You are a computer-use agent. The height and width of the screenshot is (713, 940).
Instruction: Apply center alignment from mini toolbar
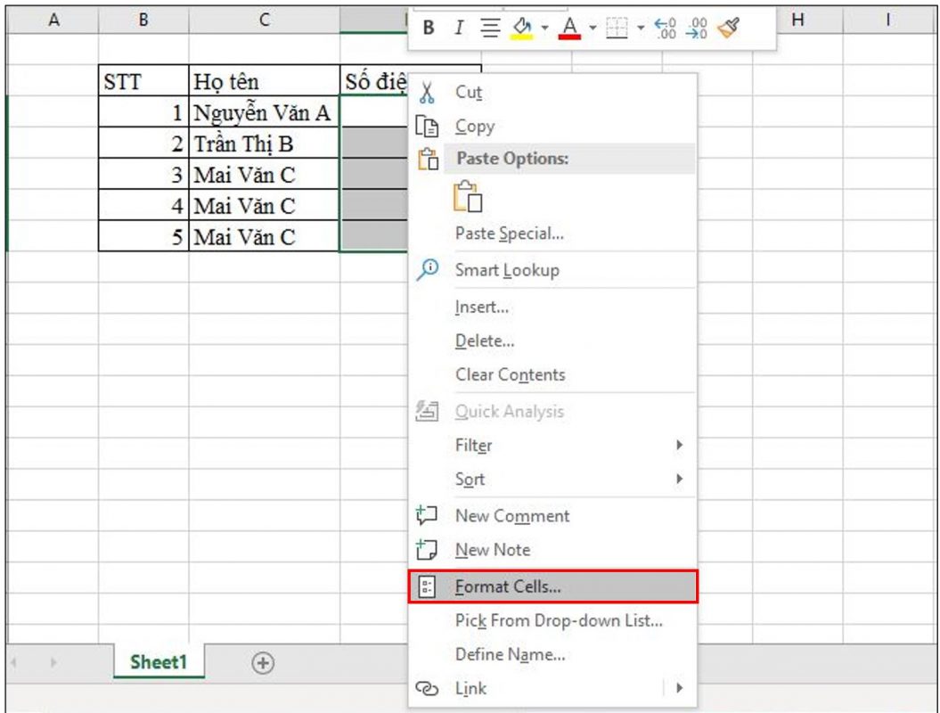490,28
